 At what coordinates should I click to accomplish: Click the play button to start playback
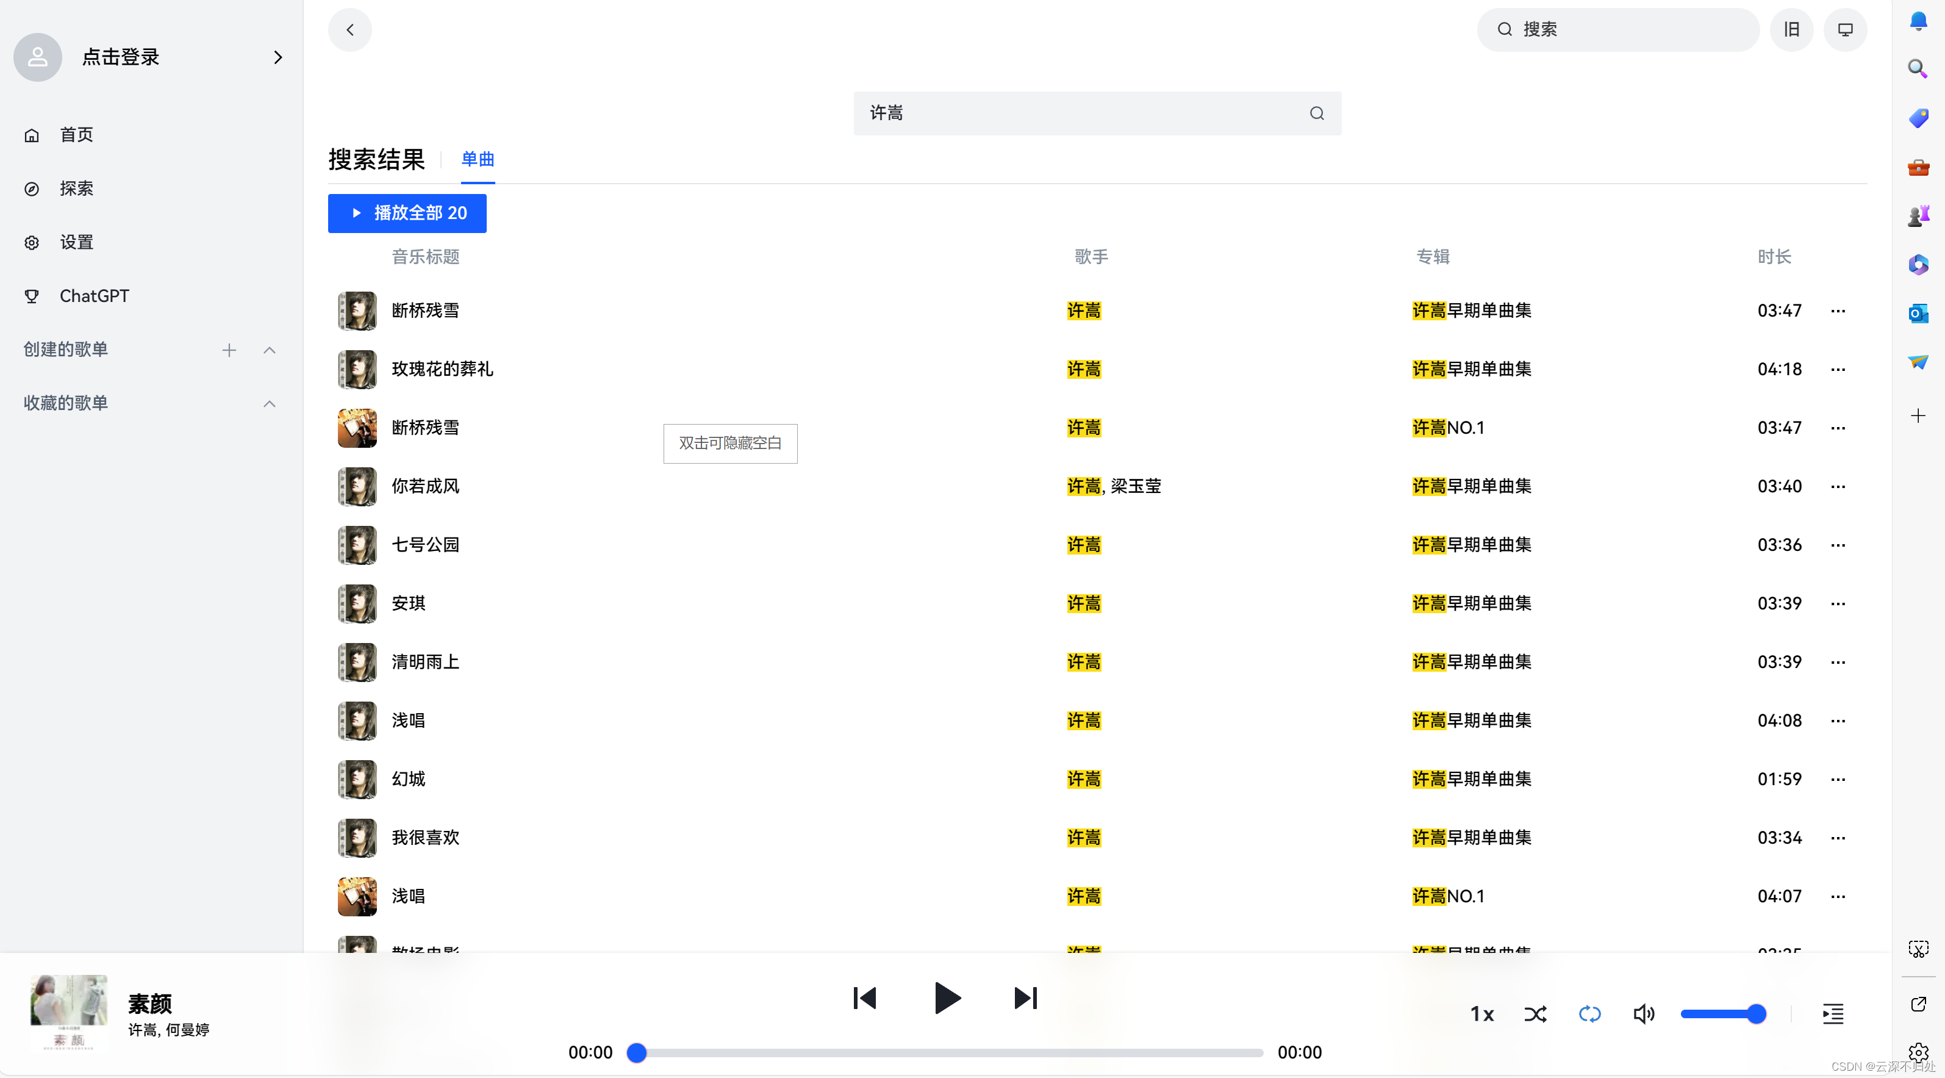[946, 998]
